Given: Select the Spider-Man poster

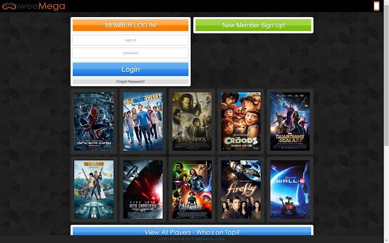Looking at the screenshot, I should pyautogui.click(x=94, y=122).
